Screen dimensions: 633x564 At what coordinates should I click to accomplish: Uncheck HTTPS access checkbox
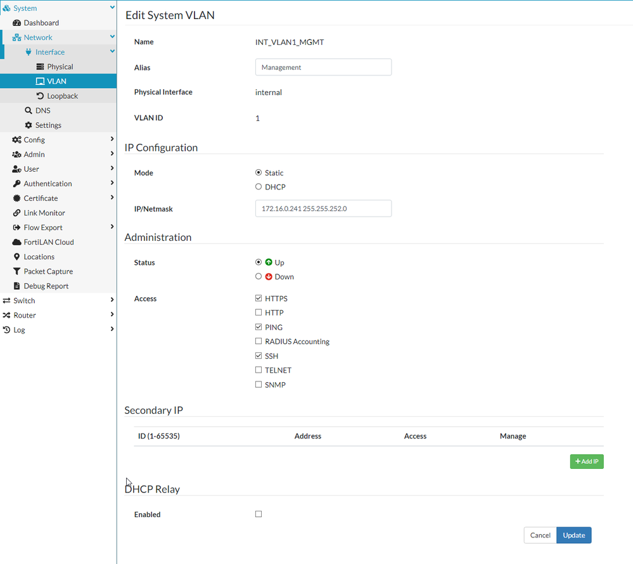[259, 298]
